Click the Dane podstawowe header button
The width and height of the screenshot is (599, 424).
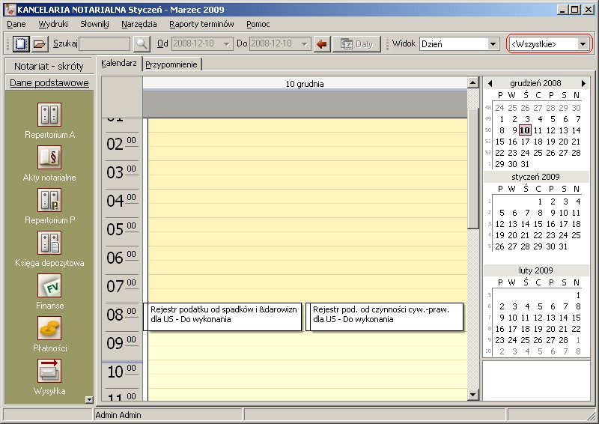tap(49, 83)
